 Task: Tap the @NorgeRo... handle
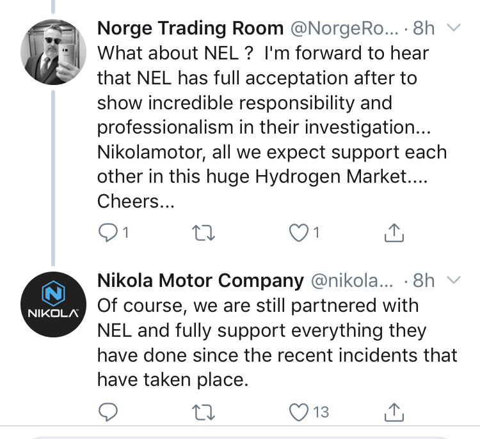click(346, 28)
